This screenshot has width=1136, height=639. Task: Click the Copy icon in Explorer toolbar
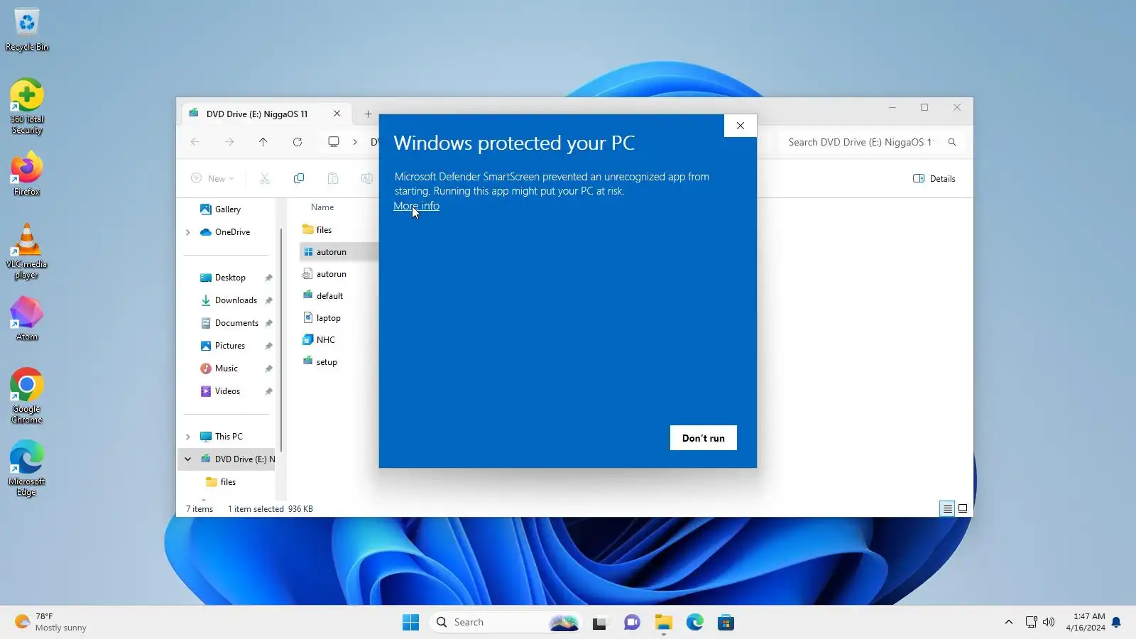pos(299,179)
